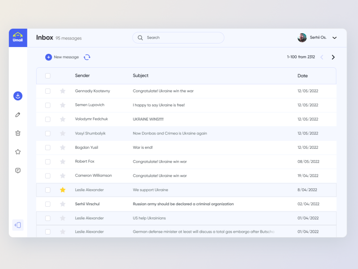Star the Bogdan Yusil message
This screenshot has height=269, width=358.
point(63,148)
